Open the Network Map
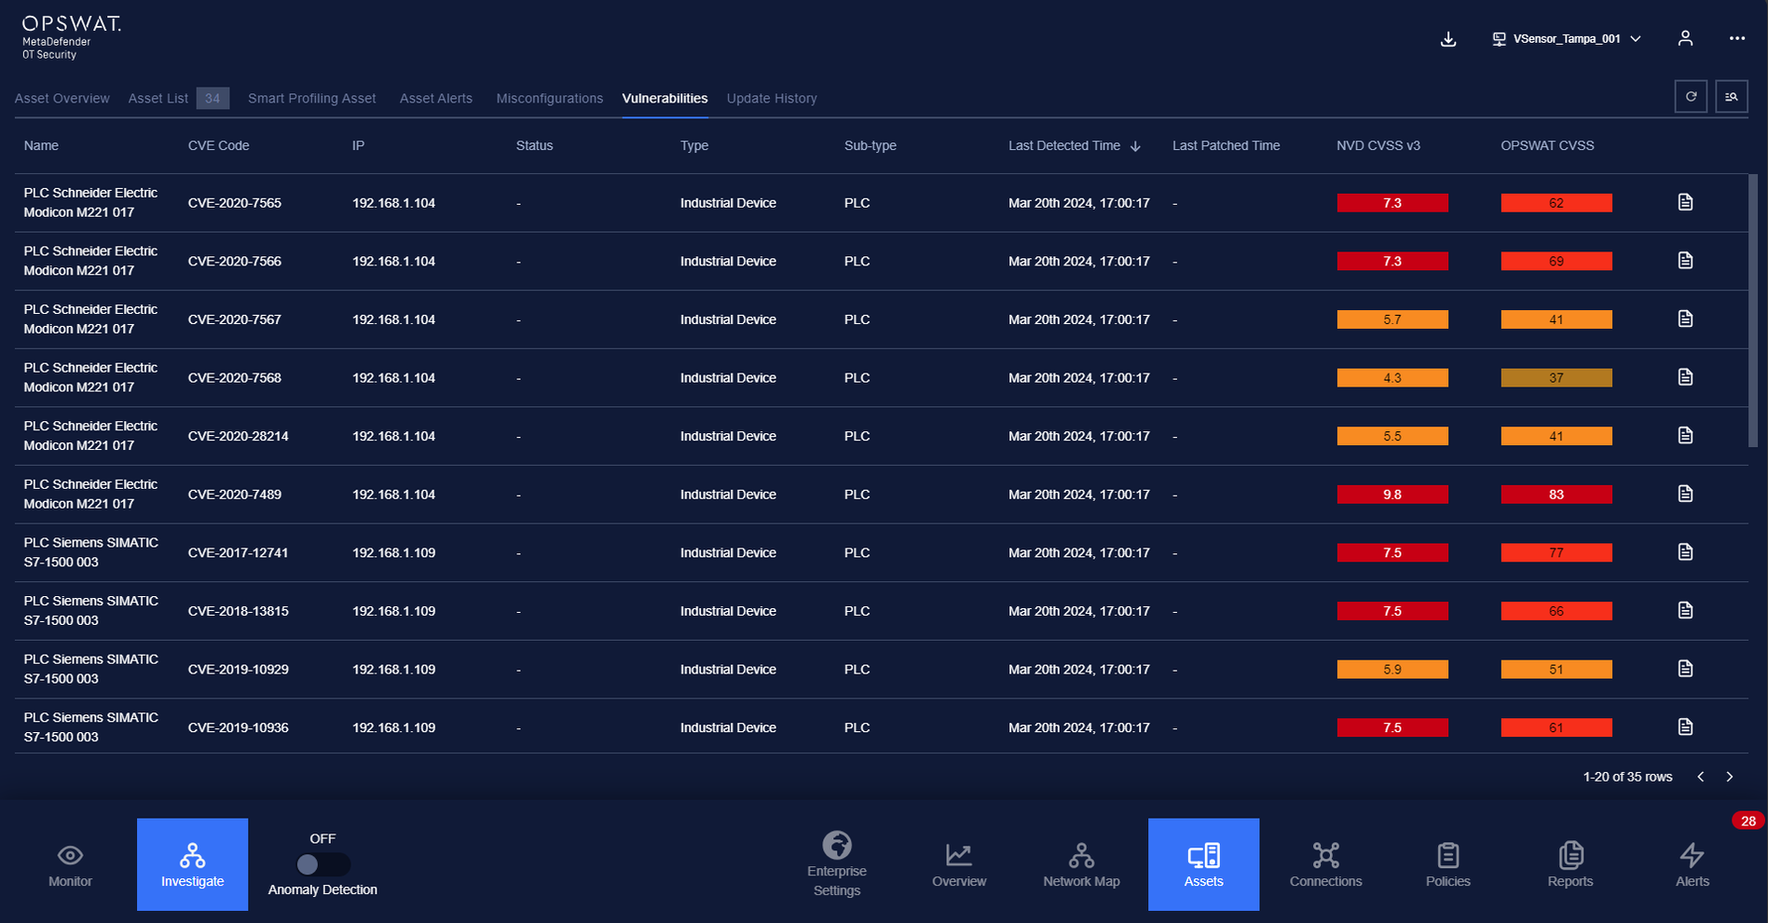This screenshot has width=1768, height=923. 1081,865
